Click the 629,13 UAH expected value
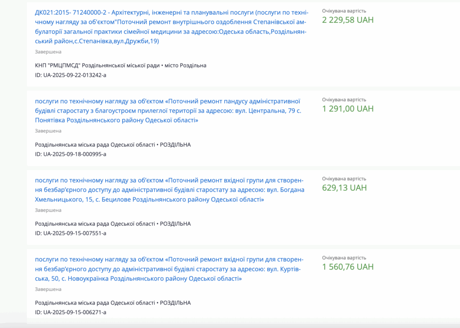The image size is (460, 328). tap(344, 188)
